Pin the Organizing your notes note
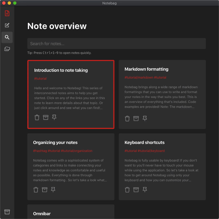Screen dimensions: 219x219 point(53,190)
